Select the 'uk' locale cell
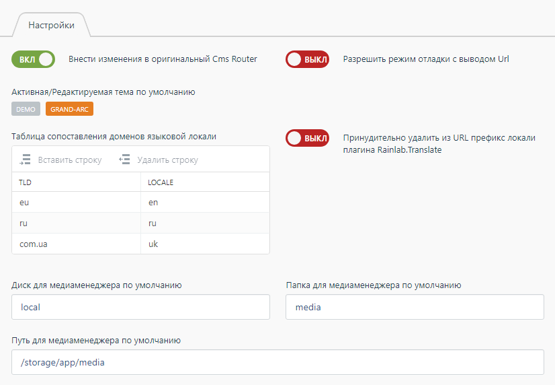The height and width of the screenshot is (385, 555). [x=205, y=244]
